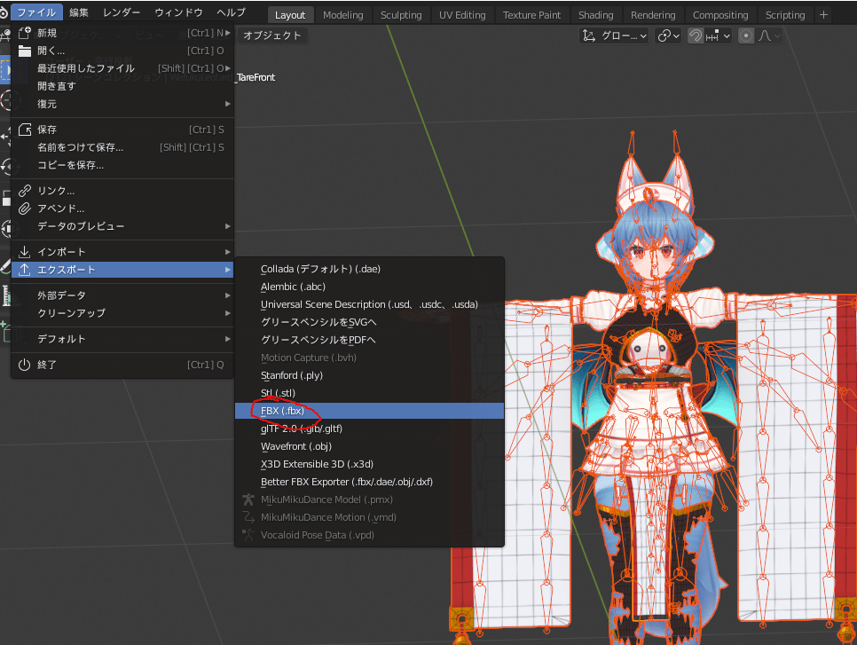This screenshot has width=857, height=645.
Task: Open the pivot point dropdown
Action: 667,35
